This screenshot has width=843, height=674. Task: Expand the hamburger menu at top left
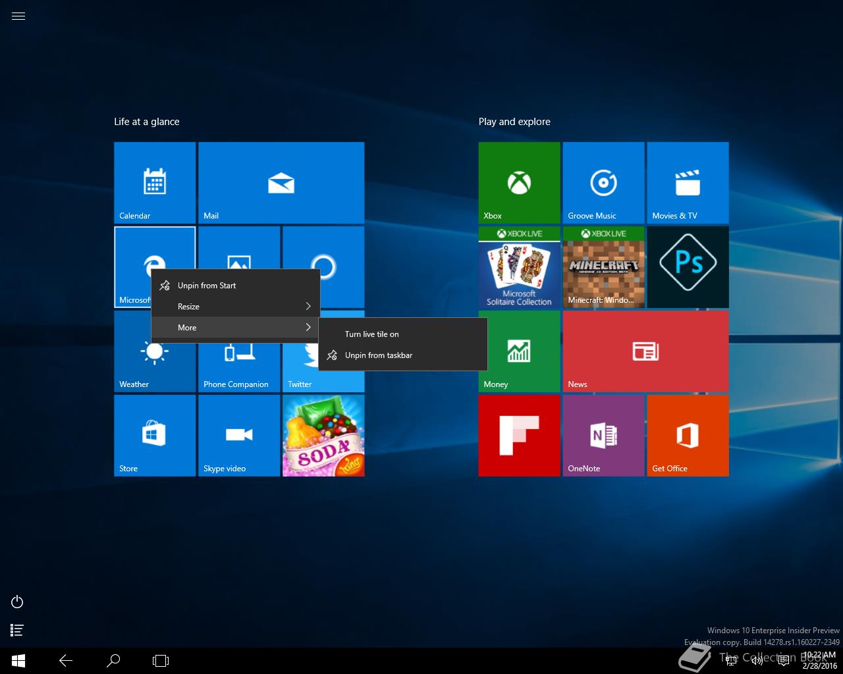pyautogui.click(x=18, y=16)
